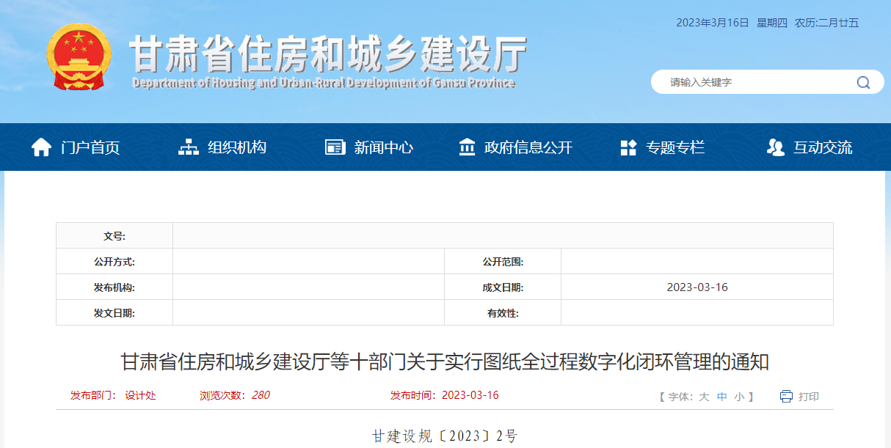
Task: Click the 政府信息公开 building icon
Action: 467,146
